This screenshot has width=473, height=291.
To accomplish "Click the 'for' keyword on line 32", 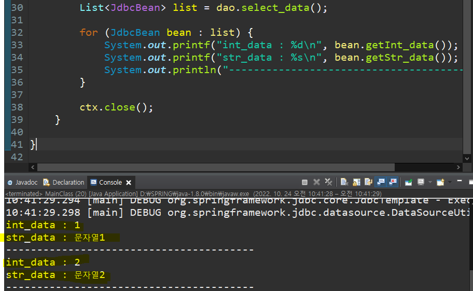I will (x=89, y=33).
